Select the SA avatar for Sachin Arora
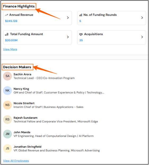Viewport: 149px width, 165px height. pos(7,76)
